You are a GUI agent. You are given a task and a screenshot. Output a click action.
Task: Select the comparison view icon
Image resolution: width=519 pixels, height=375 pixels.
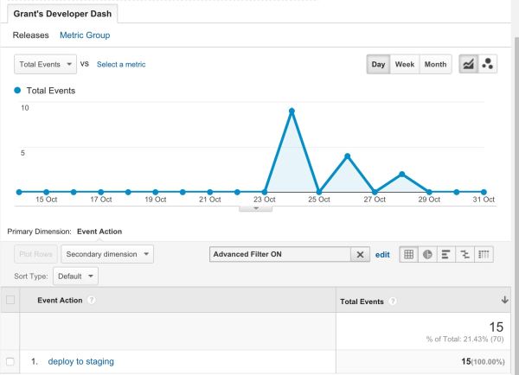pyautogui.click(x=465, y=254)
